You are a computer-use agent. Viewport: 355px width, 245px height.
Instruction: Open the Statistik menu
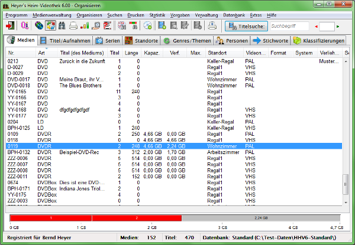pos(157,14)
